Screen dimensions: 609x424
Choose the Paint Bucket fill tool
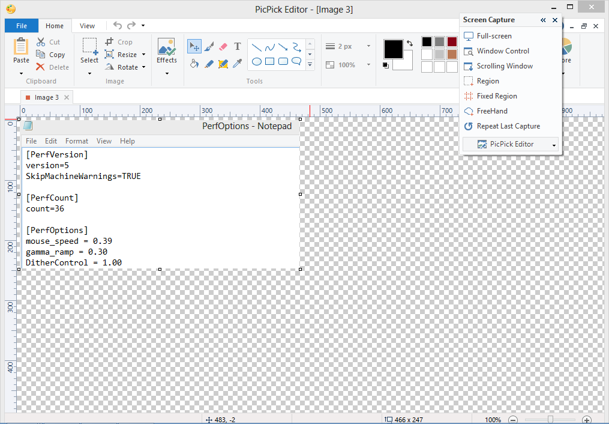tap(194, 63)
